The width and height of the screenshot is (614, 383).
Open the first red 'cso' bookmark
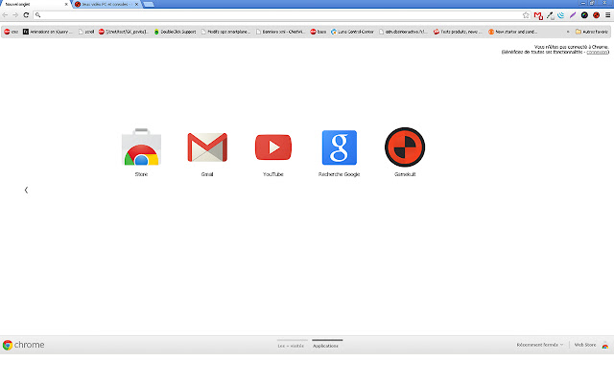pos(11,32)
